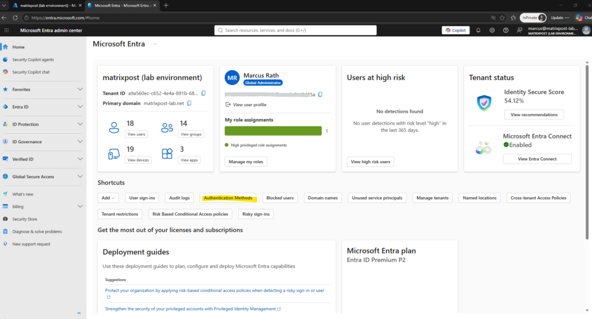Open the browser tab list dropdown
The width and height of the screenshot is (592, 319).
[x=4, y=5]
